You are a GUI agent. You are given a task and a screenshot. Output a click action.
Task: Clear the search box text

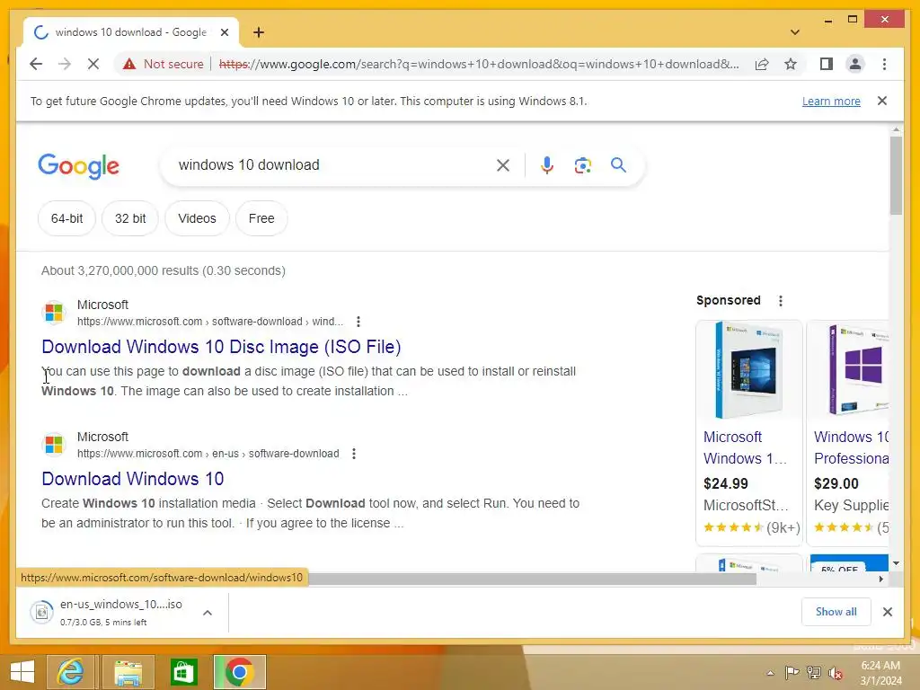pos(503,165)
